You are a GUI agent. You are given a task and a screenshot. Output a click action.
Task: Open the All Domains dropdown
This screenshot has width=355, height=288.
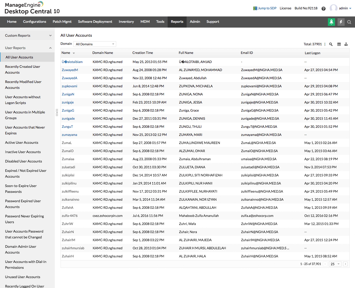[x=95, y=44]
